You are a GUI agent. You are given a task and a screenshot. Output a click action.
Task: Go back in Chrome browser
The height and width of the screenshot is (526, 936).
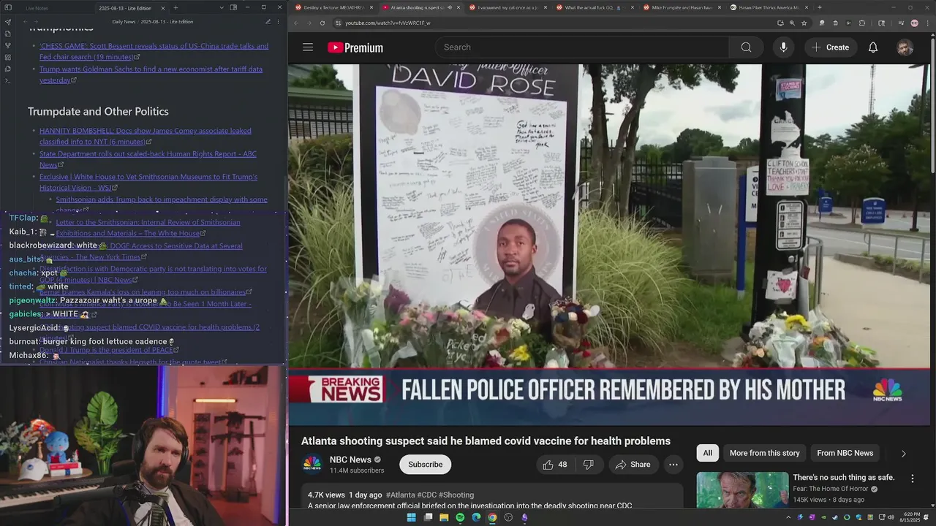click(x=296, y=23)
